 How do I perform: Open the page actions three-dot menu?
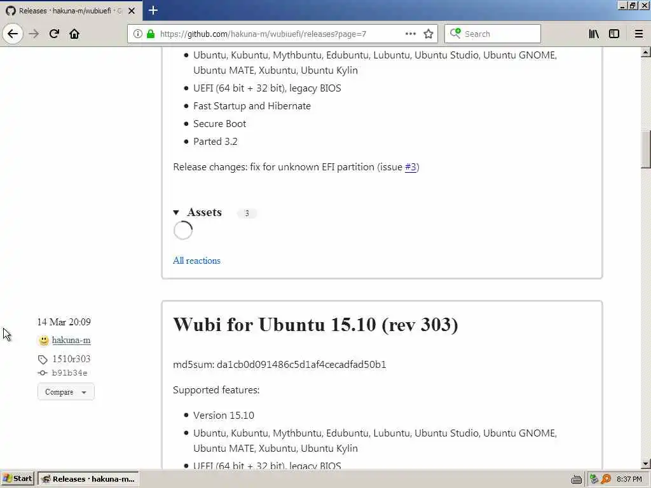point(410,34)
